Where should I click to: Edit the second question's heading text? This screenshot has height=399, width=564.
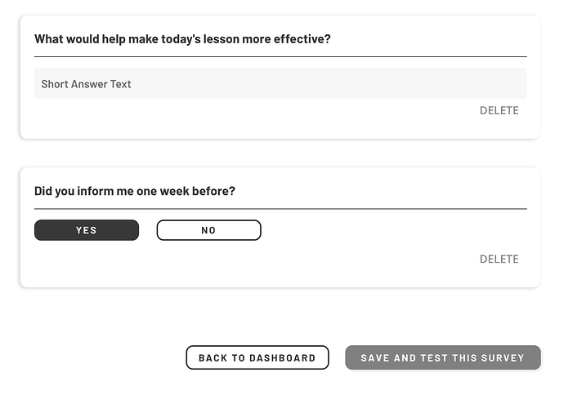[x=135, y=191]
